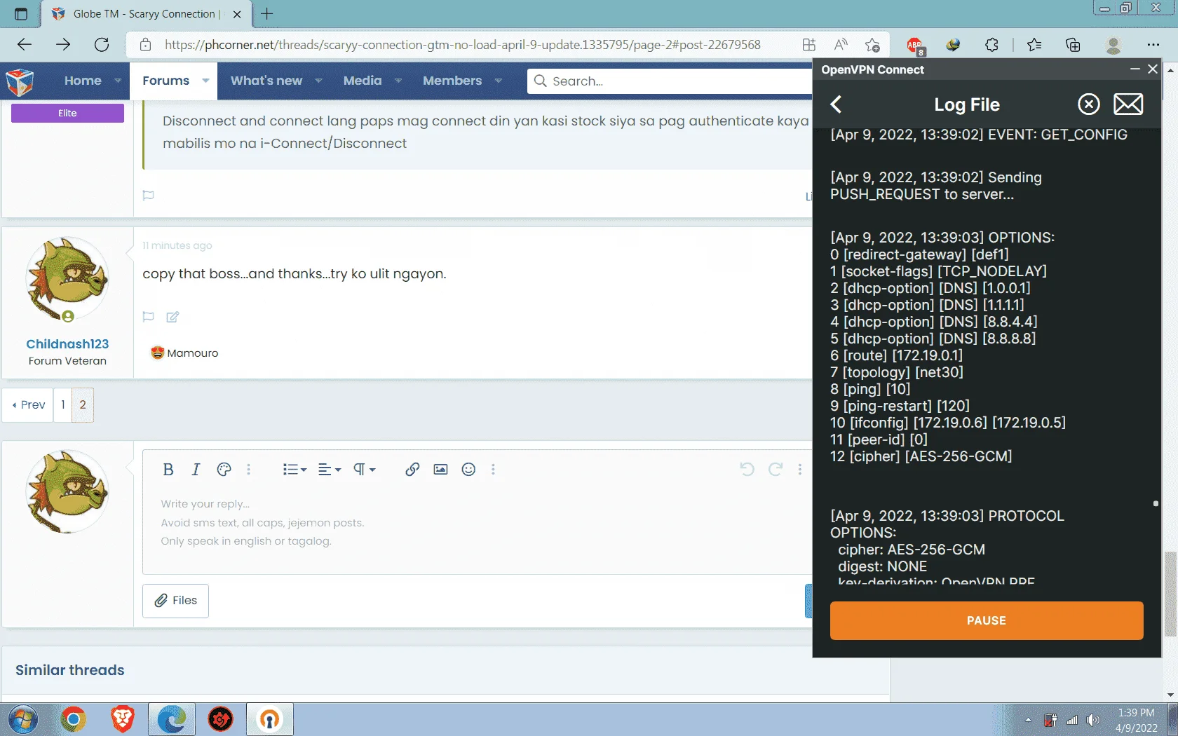
Task: Reload the current page
Action: click(x=102, y=45)
